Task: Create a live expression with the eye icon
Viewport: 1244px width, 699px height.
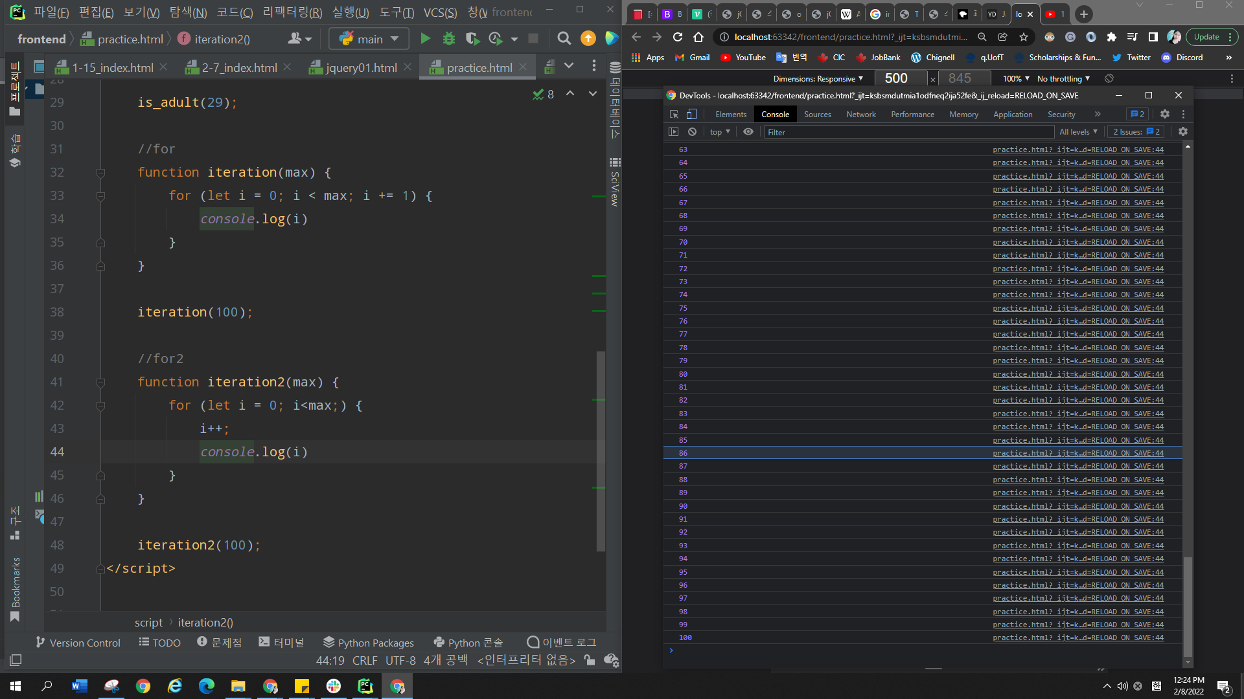Action: coord(748,132)
